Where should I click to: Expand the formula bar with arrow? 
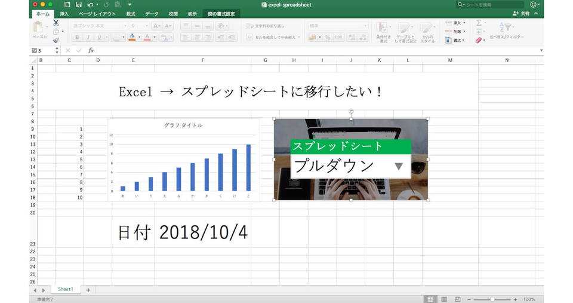(541, 51)
